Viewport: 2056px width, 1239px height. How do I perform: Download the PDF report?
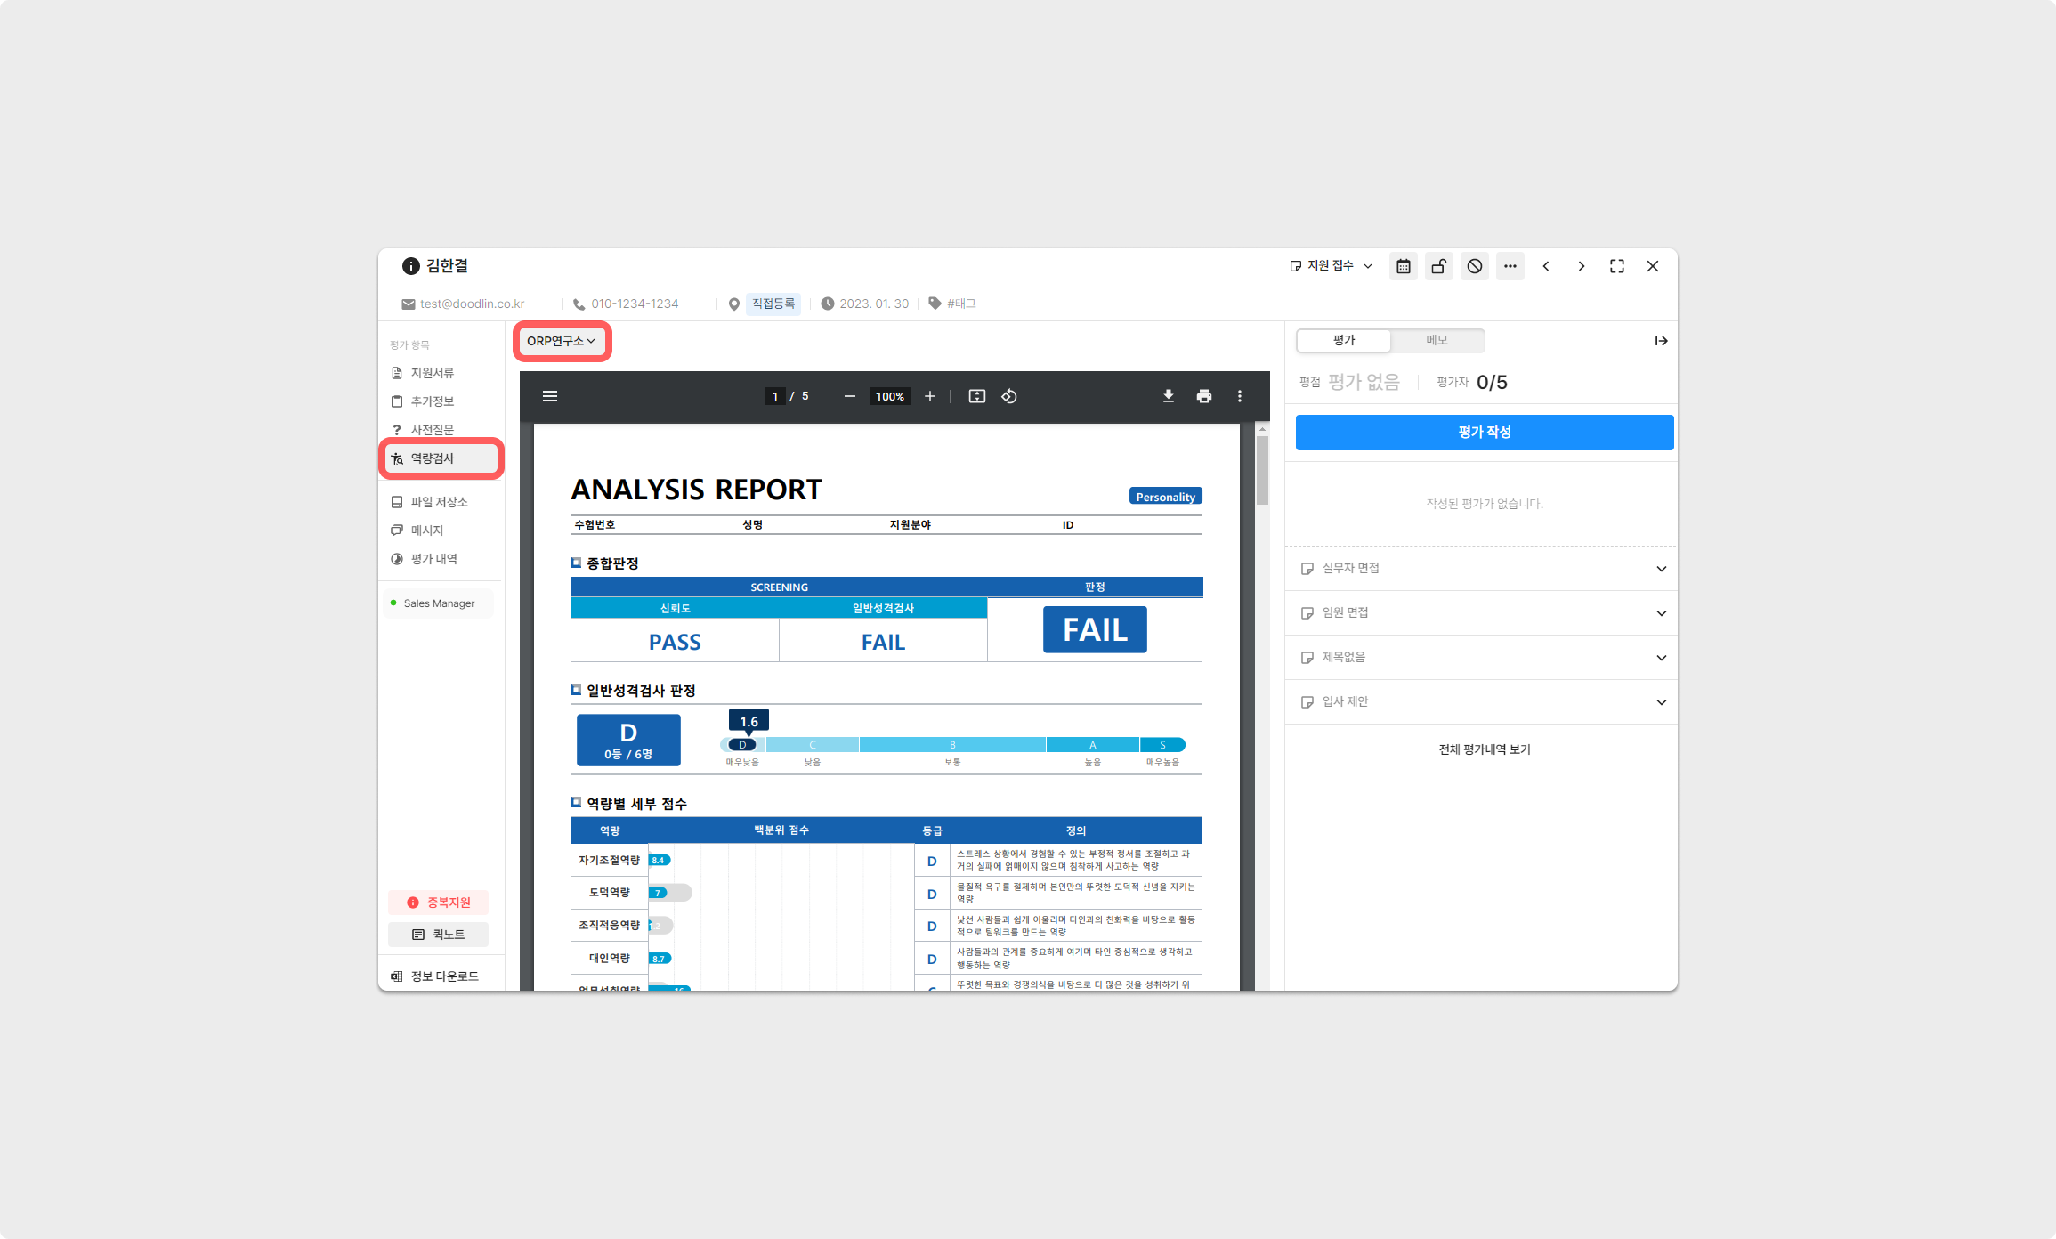tap(1169, 396)
